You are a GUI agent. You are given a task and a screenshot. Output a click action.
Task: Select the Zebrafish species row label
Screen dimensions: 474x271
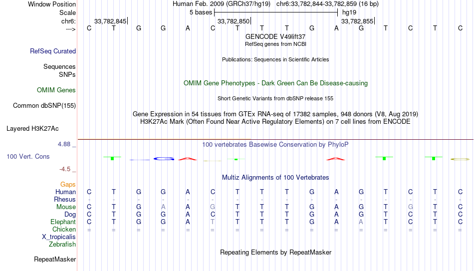(62, 244)
